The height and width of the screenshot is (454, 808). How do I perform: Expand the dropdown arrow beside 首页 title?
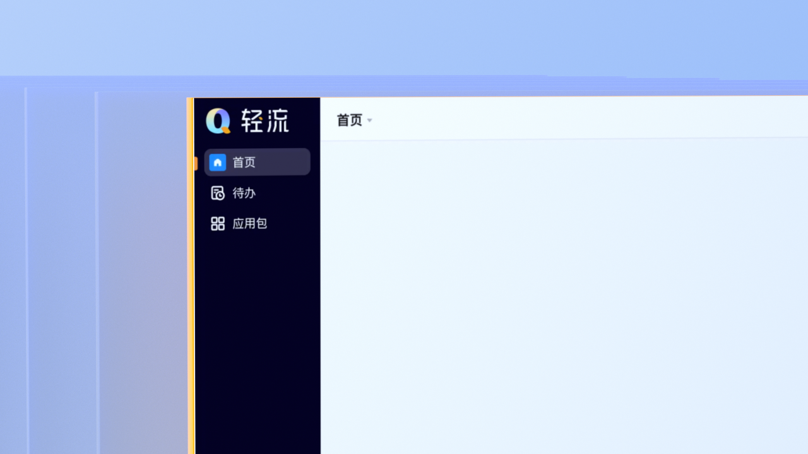coord(370,120)
